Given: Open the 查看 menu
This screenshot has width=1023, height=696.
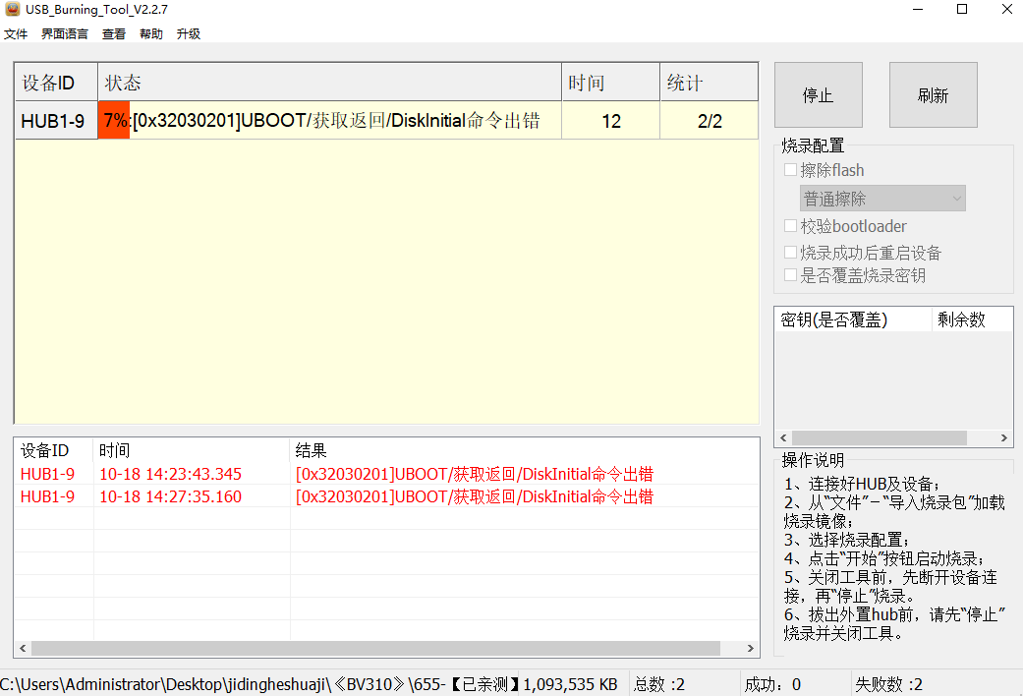Looking at the screenshot, I should [x=114, y=33].
